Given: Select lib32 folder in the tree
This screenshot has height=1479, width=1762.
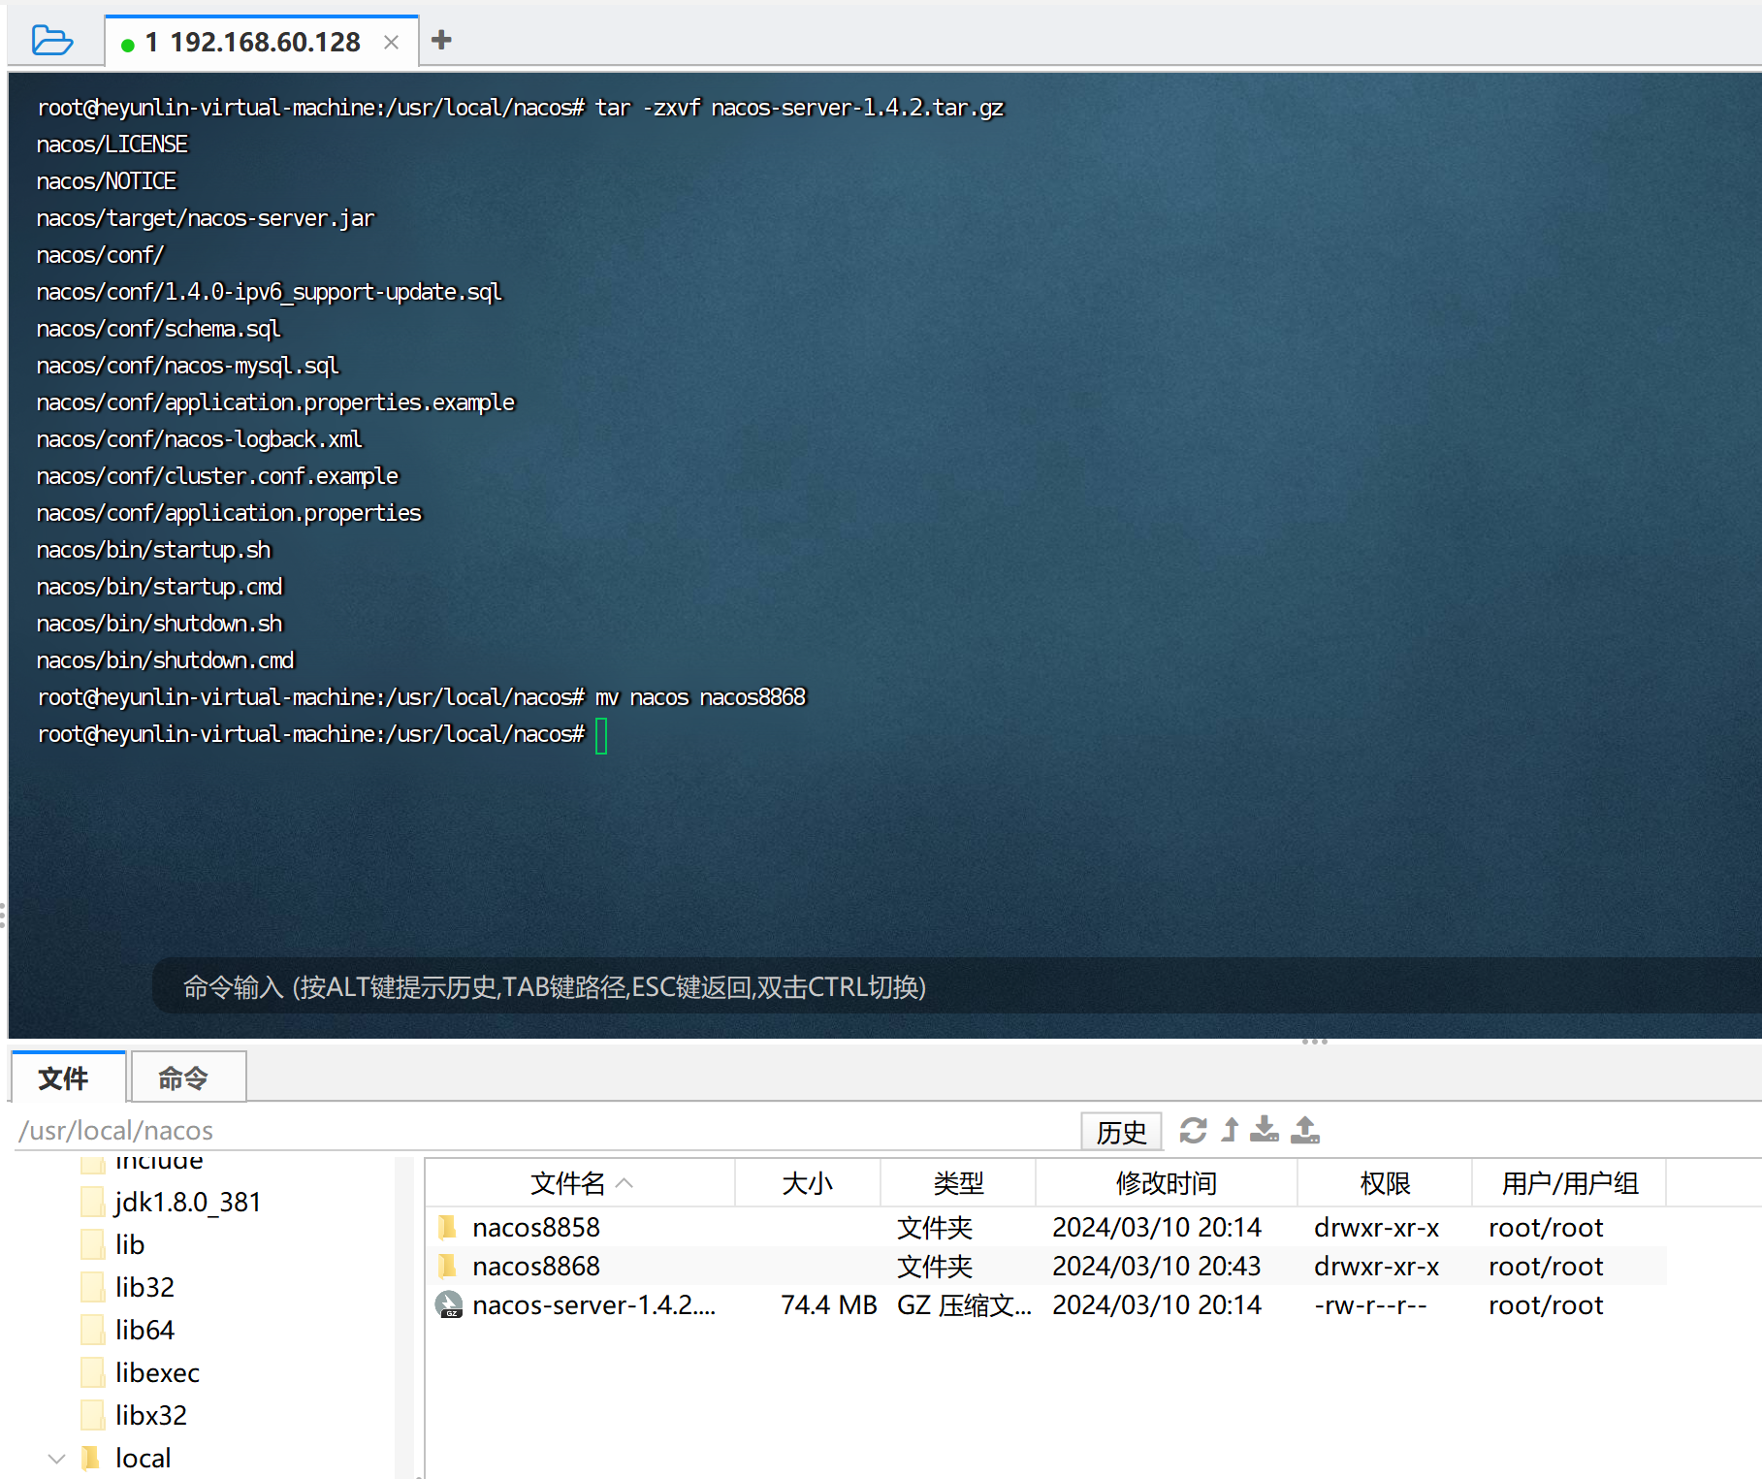Looking at the screenshot, I should 144,1287.
